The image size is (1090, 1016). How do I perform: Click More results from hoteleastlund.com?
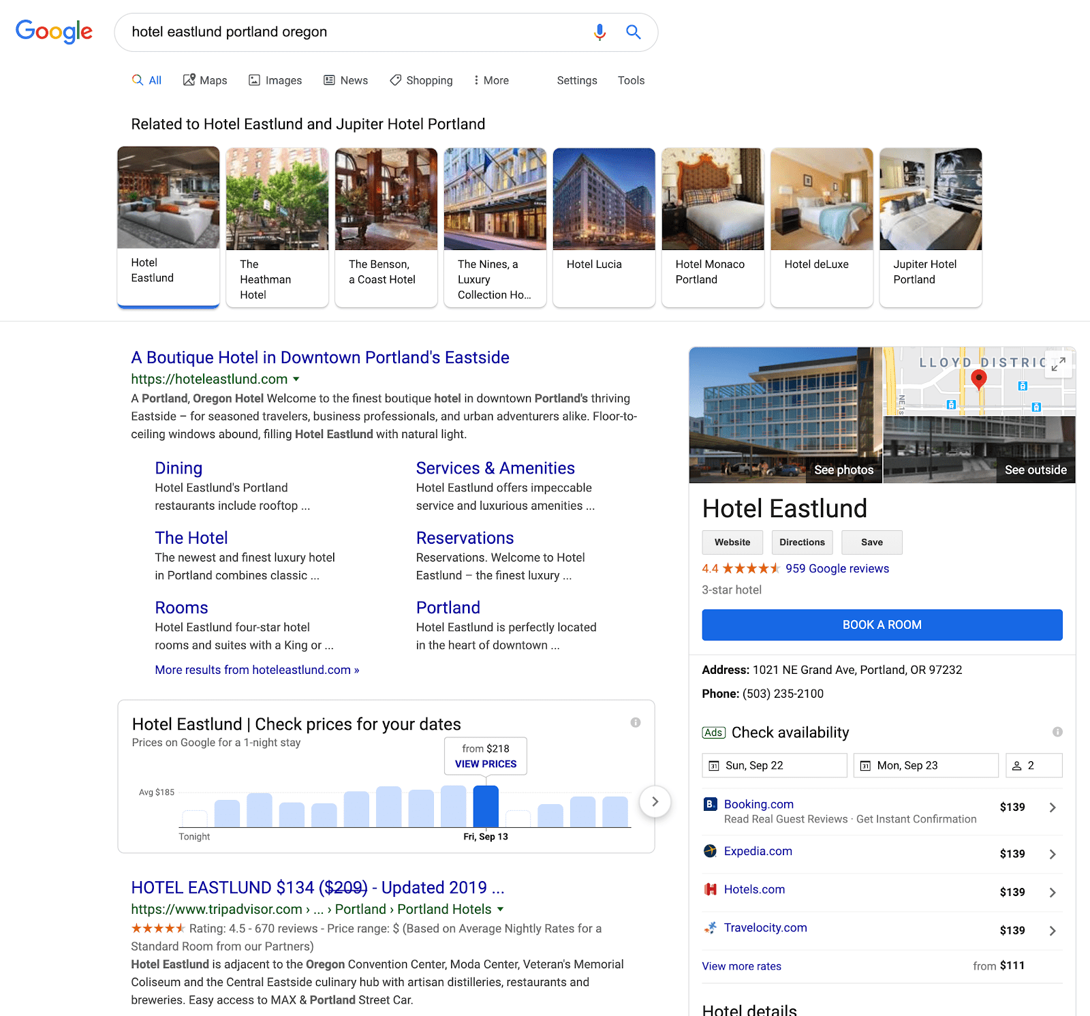pyautogui.click(x=257, y=670)
